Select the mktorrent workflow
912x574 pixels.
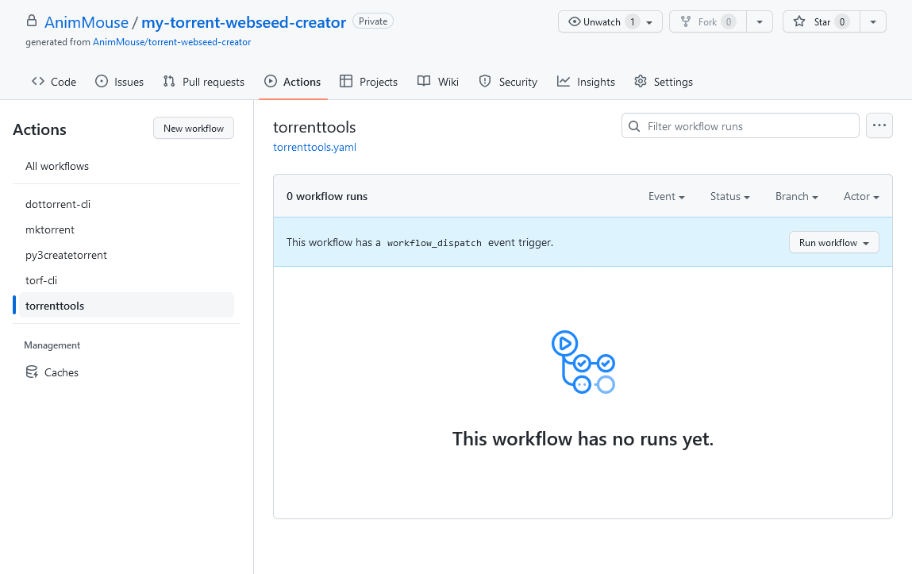(x=50, y=229)
